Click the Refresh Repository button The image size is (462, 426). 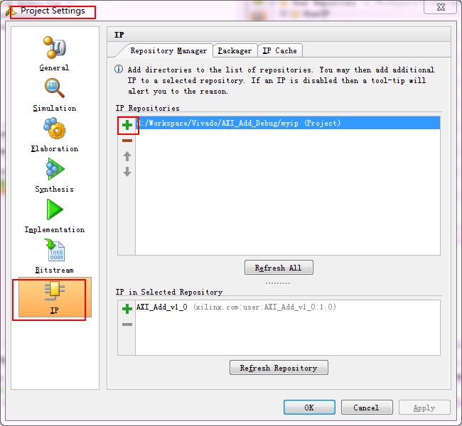tap(279, 368)
